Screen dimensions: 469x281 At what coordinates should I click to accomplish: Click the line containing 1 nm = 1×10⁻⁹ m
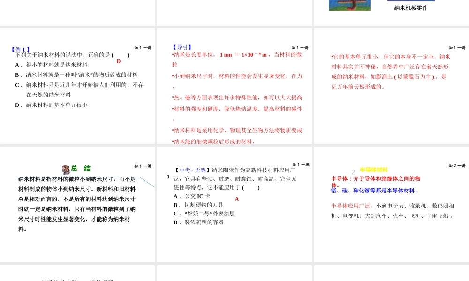pyautogui.click(x=237, y=55)
